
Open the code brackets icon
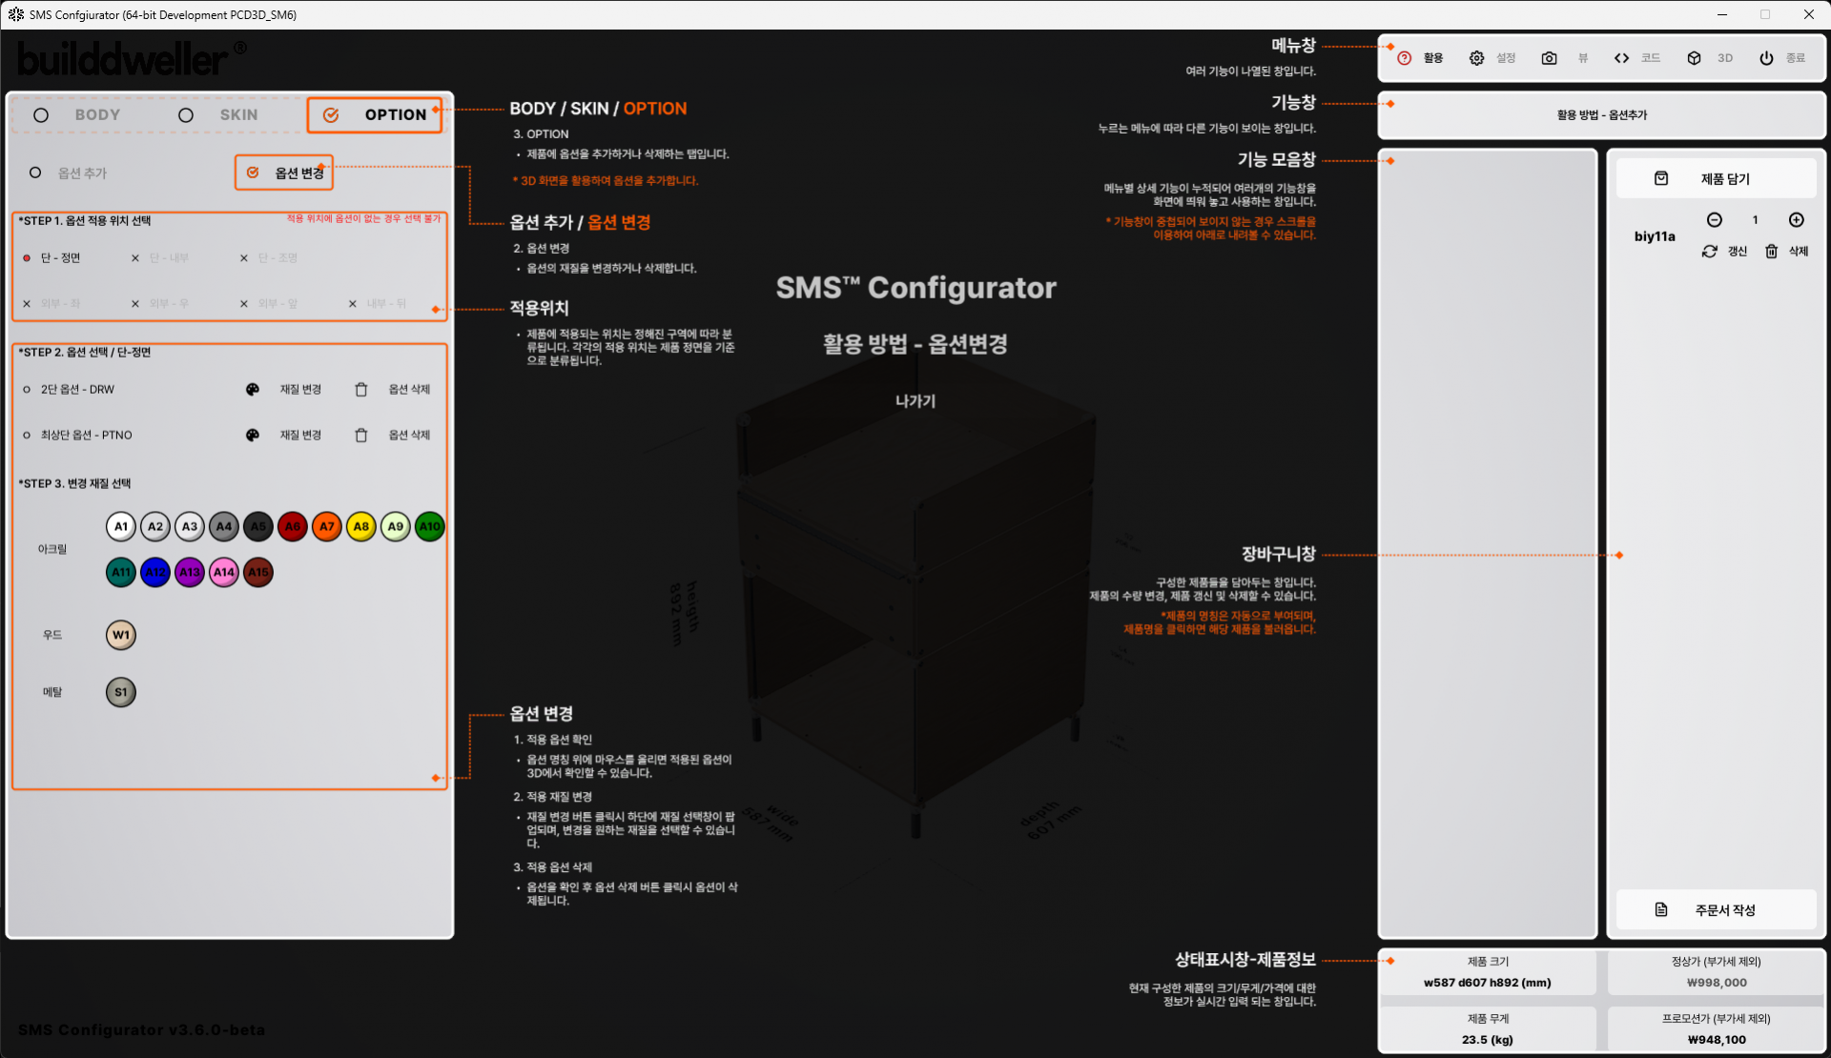pyautogui.click(x=1621, y=58)
